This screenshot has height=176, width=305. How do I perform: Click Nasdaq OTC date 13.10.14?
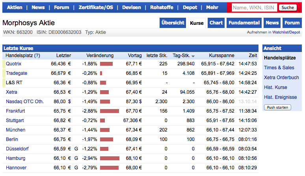click(247, 102)
